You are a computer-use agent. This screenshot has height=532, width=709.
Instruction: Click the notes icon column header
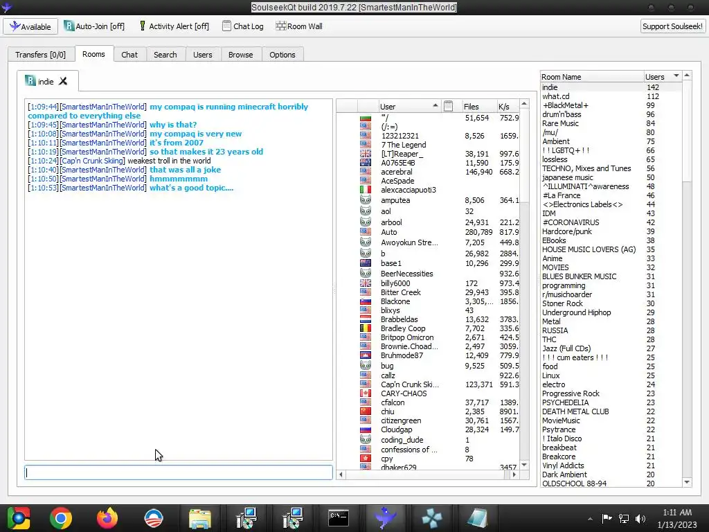[x=448, y=106]
